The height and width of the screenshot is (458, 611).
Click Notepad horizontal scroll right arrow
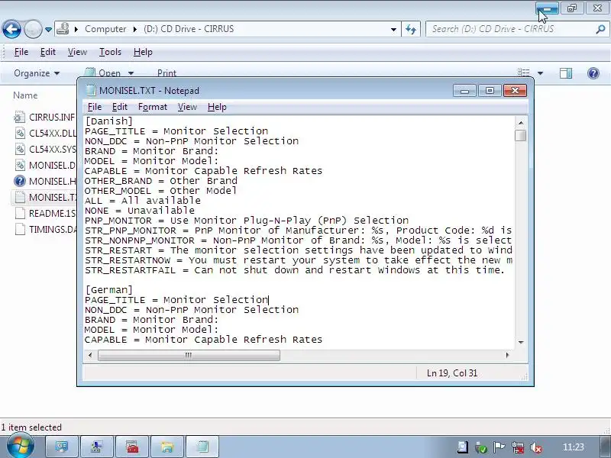pos(507,355)
